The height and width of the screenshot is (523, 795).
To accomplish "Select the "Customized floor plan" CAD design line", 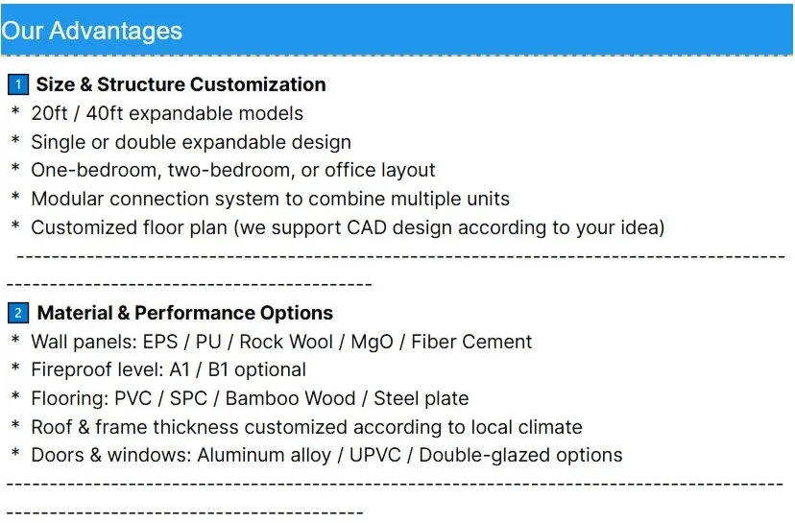I will coord(348,228).
